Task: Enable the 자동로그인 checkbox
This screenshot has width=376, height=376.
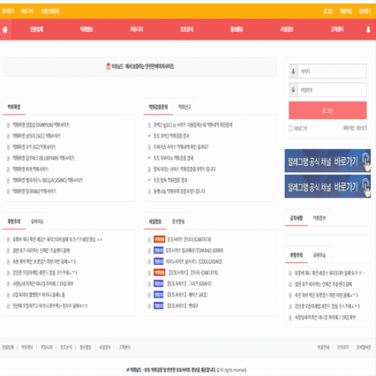Action: click(x=290, y=128)
